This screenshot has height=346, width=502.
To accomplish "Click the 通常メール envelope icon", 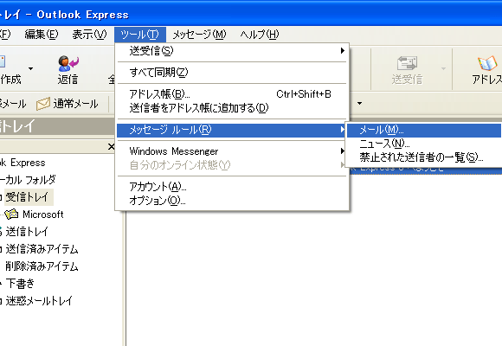I will click(x=43, y=104).
